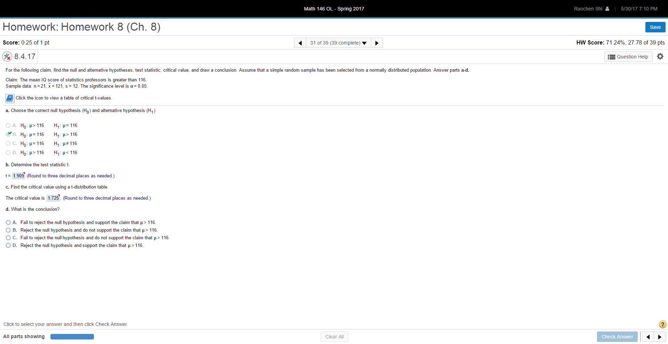Click 'c. Find the critical value' instruction text
The height and width of the screenshot is (344, 668).
click(57, 187)
